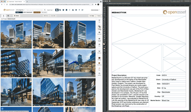Image resolution: width=191 pixels, height=112 pixels.
Task: Click the Next page button
Action: [x=53, y=16]
